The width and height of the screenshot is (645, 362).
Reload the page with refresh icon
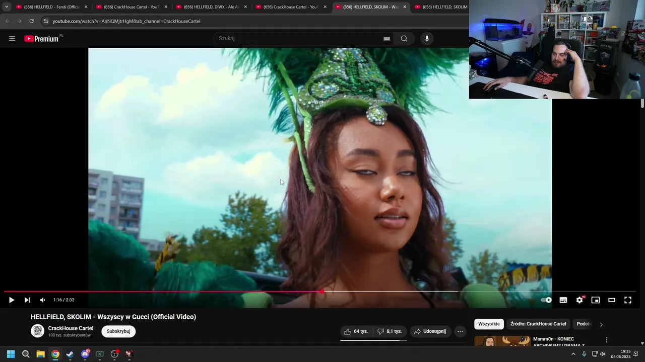tap(31, 21)
